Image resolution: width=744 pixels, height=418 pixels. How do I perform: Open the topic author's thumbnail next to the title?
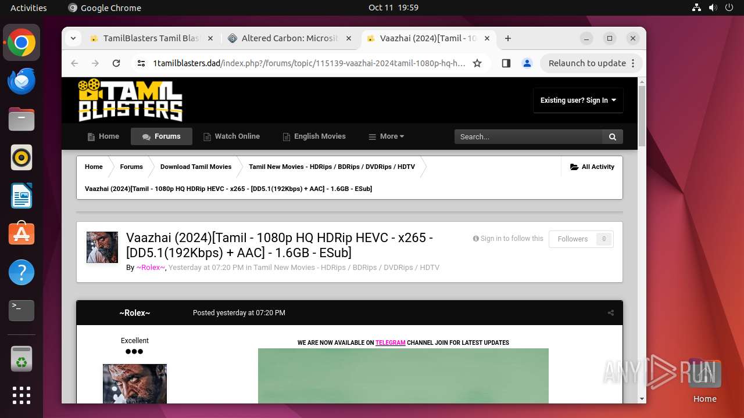tap(102, 247)
